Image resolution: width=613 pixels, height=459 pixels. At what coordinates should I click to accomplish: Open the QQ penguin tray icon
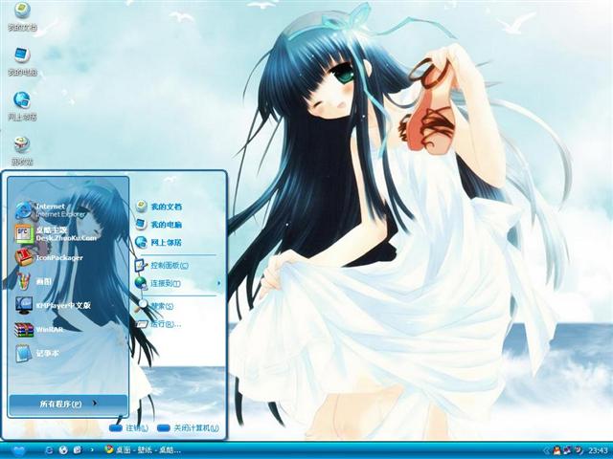[556, 450]
